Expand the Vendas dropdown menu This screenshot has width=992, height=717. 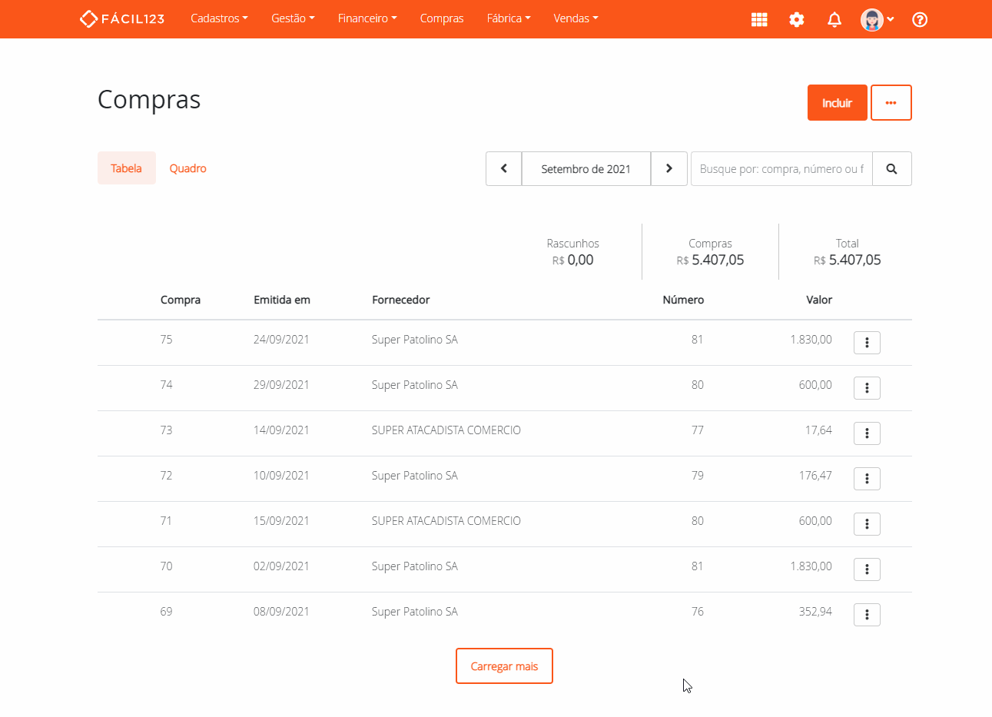pos(576,18)
